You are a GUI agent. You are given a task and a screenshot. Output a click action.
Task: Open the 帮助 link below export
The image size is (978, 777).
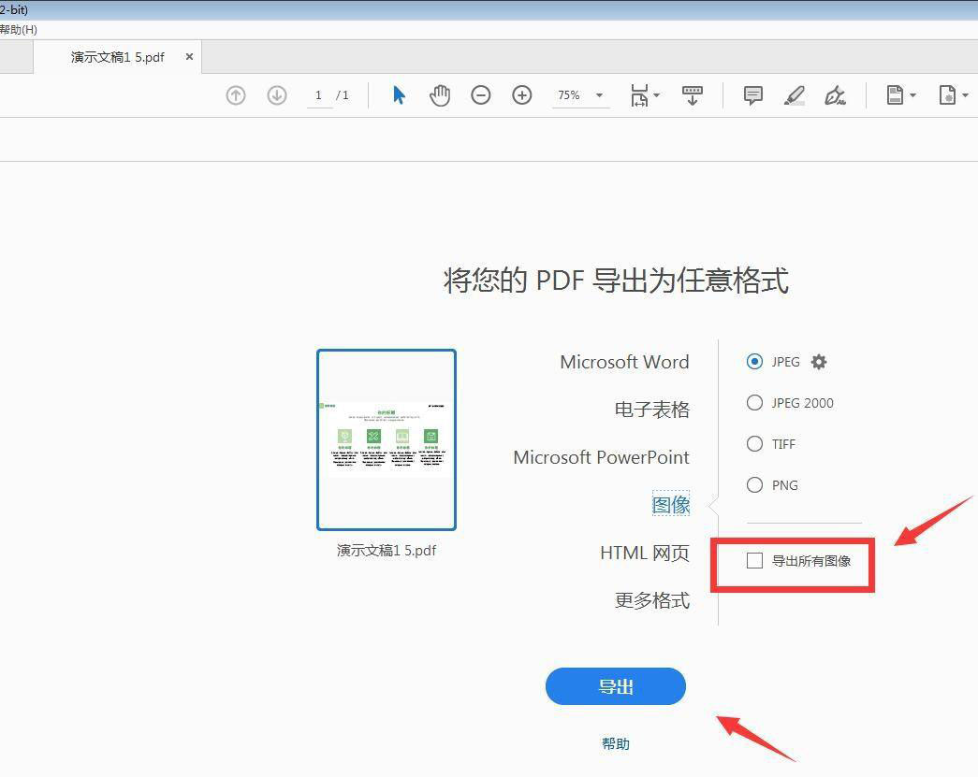click(x=616, y=744)
